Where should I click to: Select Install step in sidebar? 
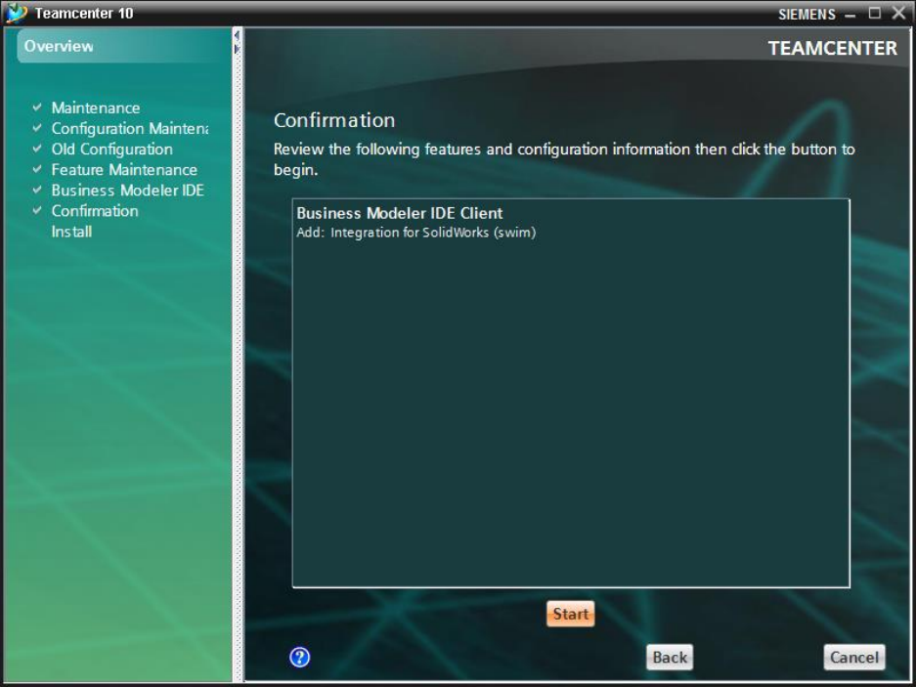point(72,232)
